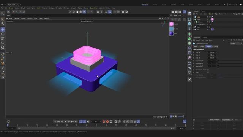243x137 pixels.
Task: Open the Light objects palette icon
Action: 189,73
